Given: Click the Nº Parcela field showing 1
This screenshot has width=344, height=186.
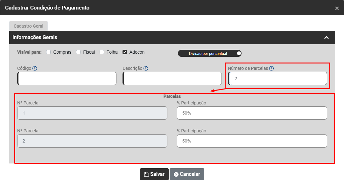Looking at the screenshot, I should [x=92, y=113].
